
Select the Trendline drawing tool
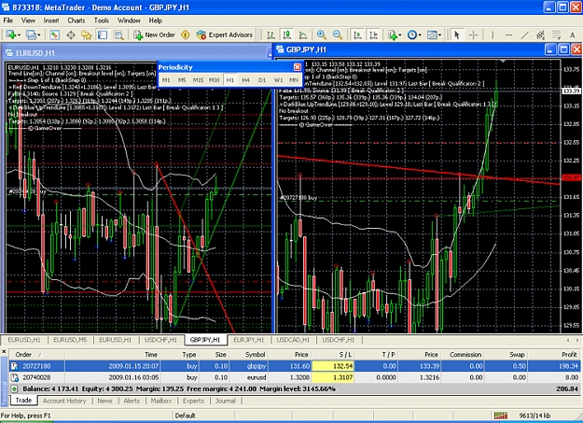(x=524, y=35)
